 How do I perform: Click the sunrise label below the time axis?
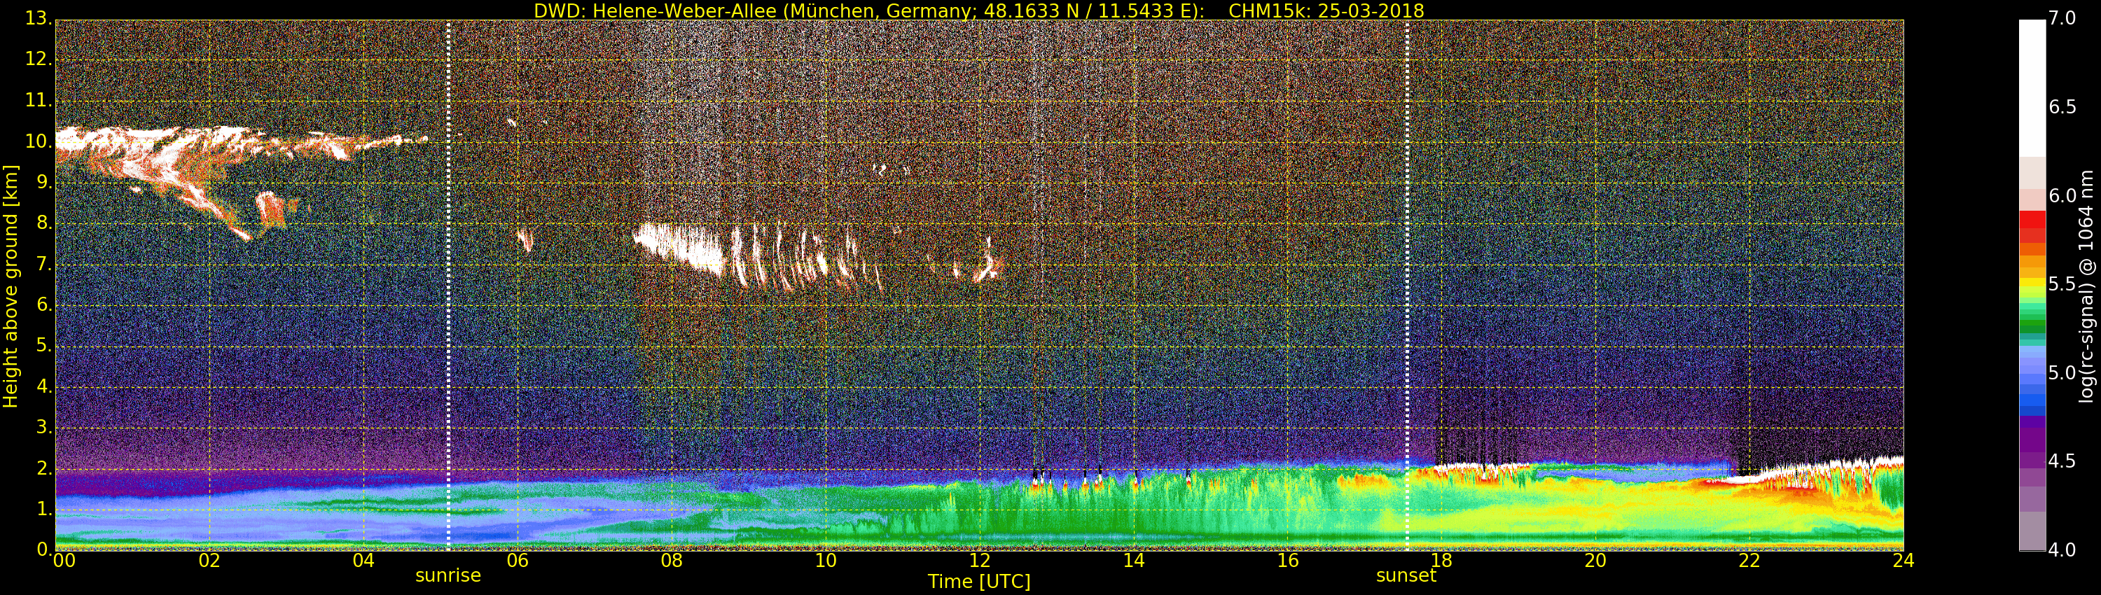(x=448, y=575)
